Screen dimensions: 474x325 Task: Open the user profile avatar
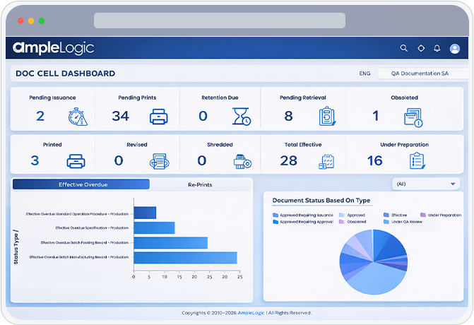[x=454, y=49]
